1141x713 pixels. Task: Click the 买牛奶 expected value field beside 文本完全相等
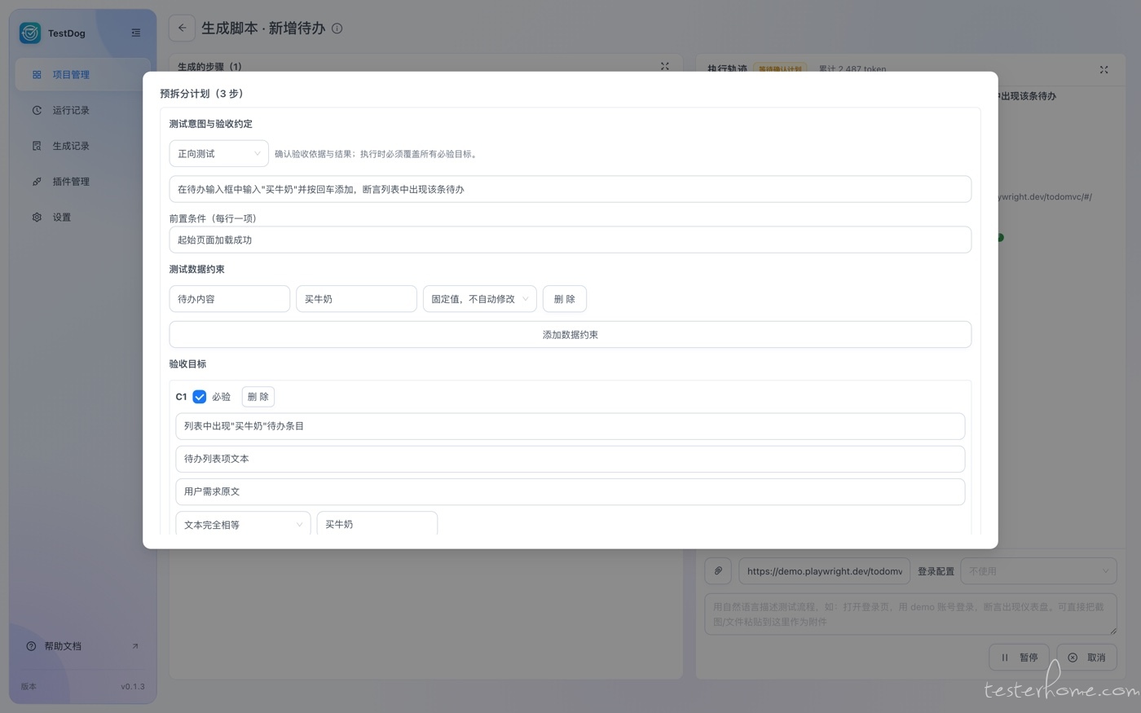pos(377,524)
